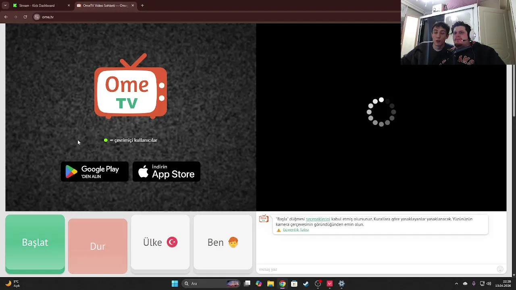The width and height of the screenshot is (516, 290).
Task: Open Copilot from taskbar
Action: coord(259,284)
